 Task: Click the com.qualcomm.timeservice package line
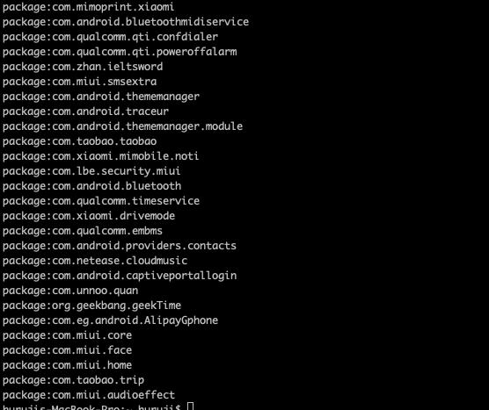point(101,201)
